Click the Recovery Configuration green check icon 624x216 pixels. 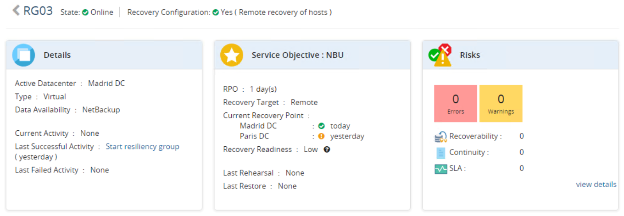pos(216,13)
